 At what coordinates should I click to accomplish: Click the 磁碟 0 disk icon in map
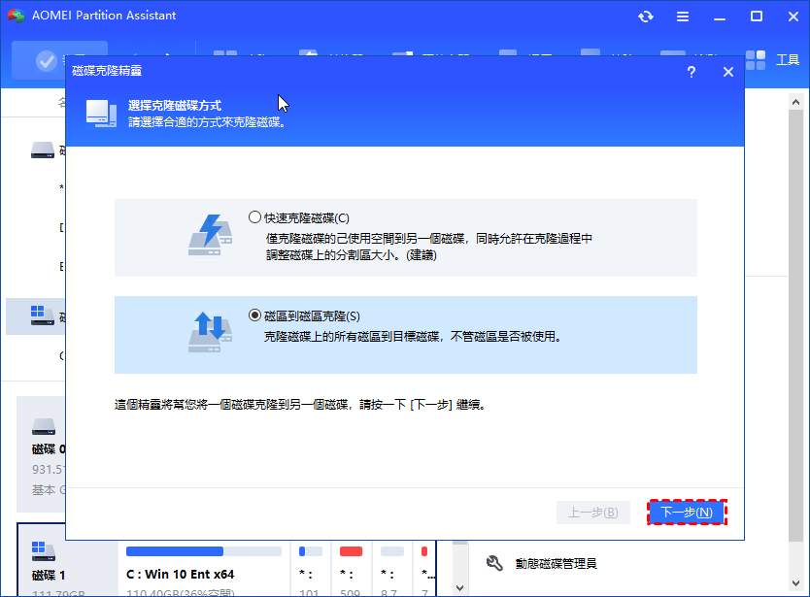[x=44, y=426]
